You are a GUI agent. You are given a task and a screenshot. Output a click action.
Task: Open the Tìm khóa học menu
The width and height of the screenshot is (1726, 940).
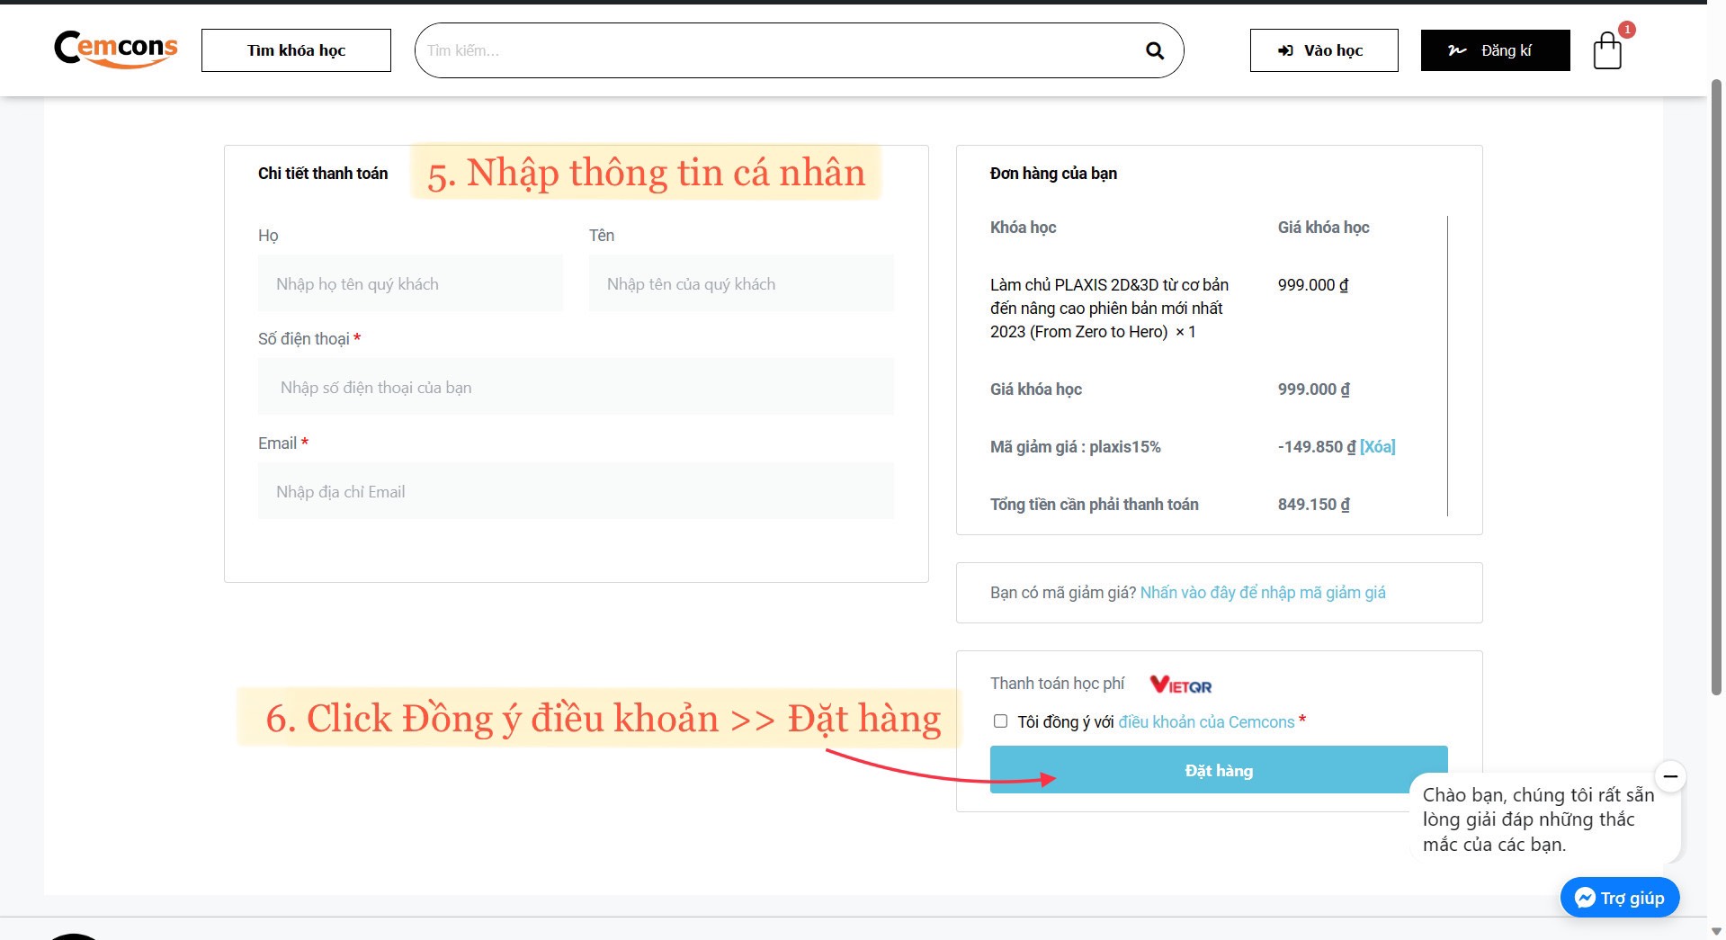point(296,50)
